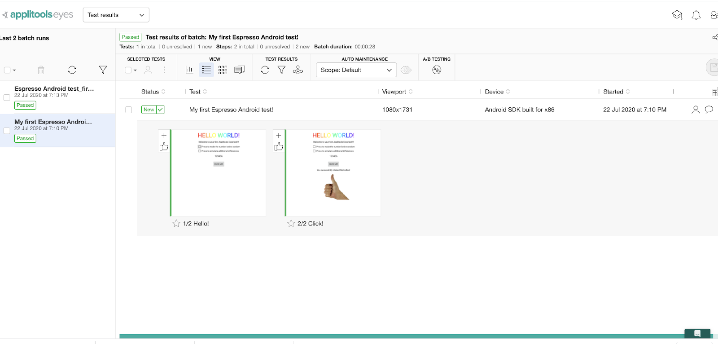The image size is (718, 344).
Task: Delete selected batch with trash icon
Action: (41, 70)
